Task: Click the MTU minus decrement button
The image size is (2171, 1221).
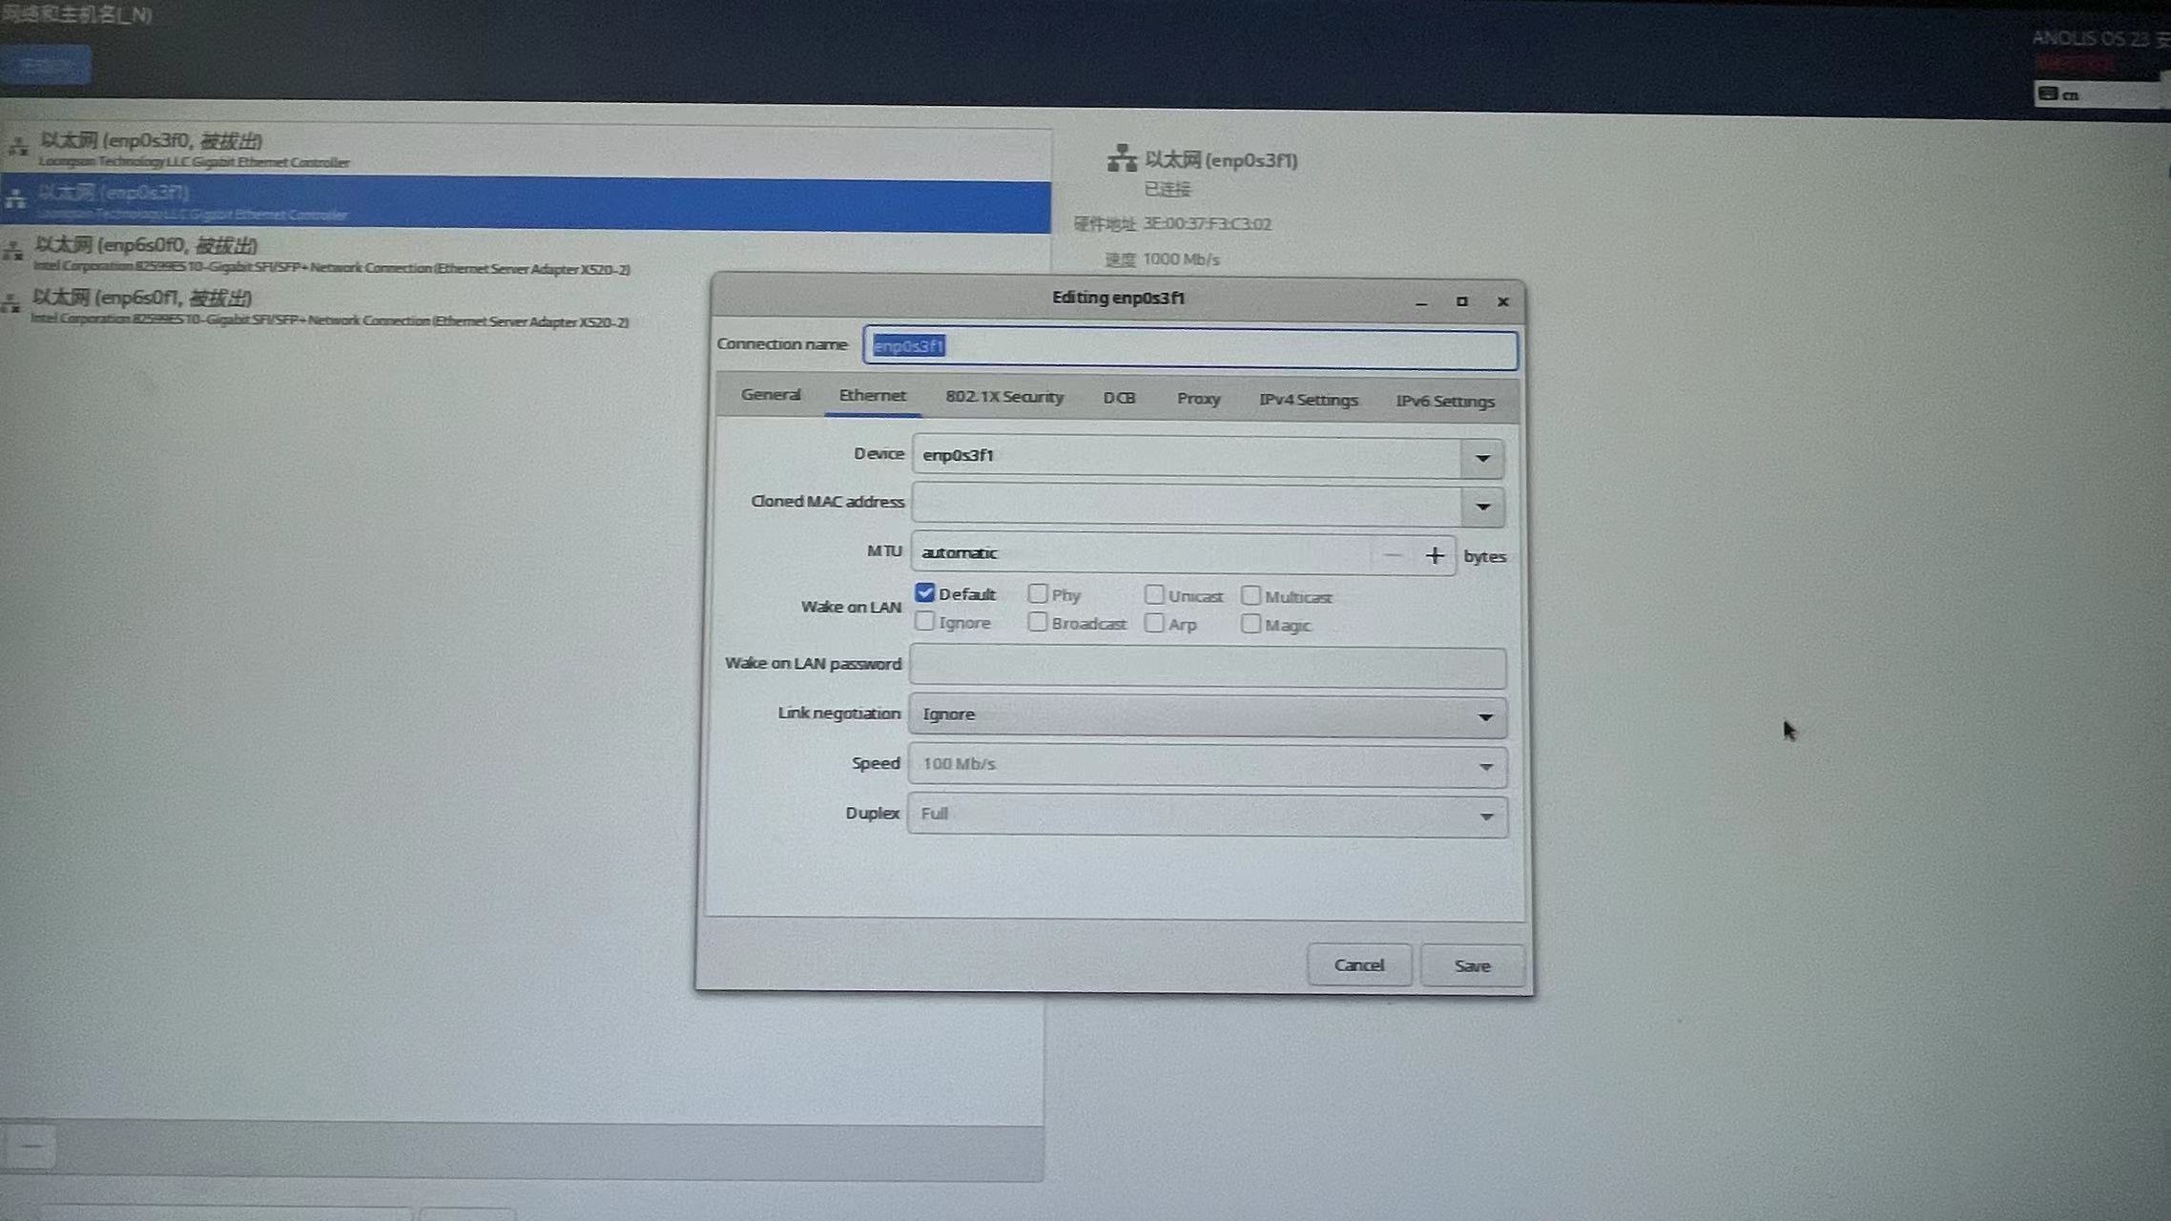Action: pyautogui.click(x=1393, y=555)
